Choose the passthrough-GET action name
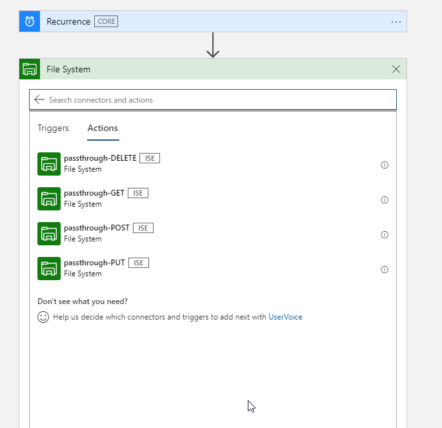Viewport: 442px width, 428px height. click(94, 193)
